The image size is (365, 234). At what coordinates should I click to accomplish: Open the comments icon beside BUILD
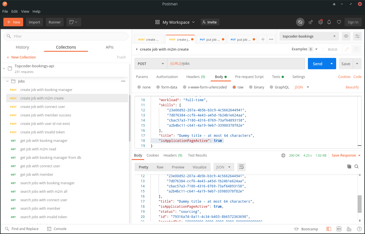(x=356, y=49)
